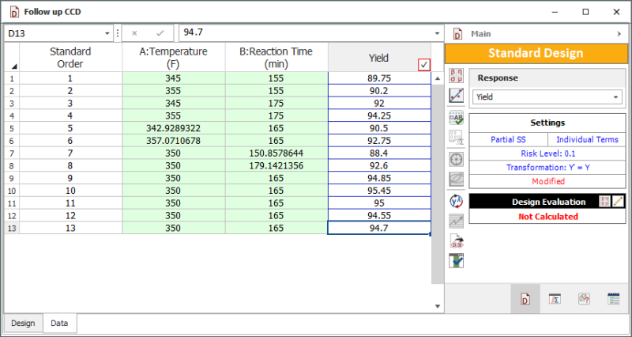Viewport: 632px width, 337px height.
Task: Click the Design Evaluation grid icon
Action: 605,202
